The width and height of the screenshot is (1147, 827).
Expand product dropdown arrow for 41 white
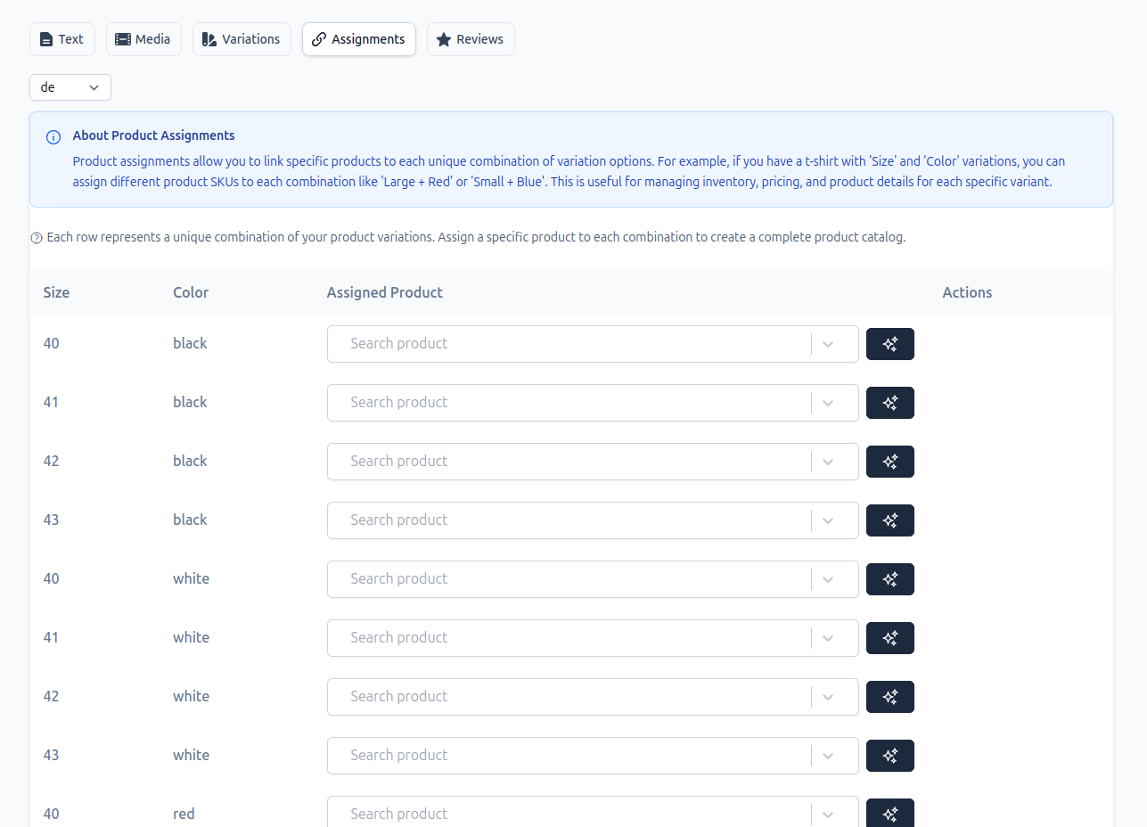(x=828, y=638)
